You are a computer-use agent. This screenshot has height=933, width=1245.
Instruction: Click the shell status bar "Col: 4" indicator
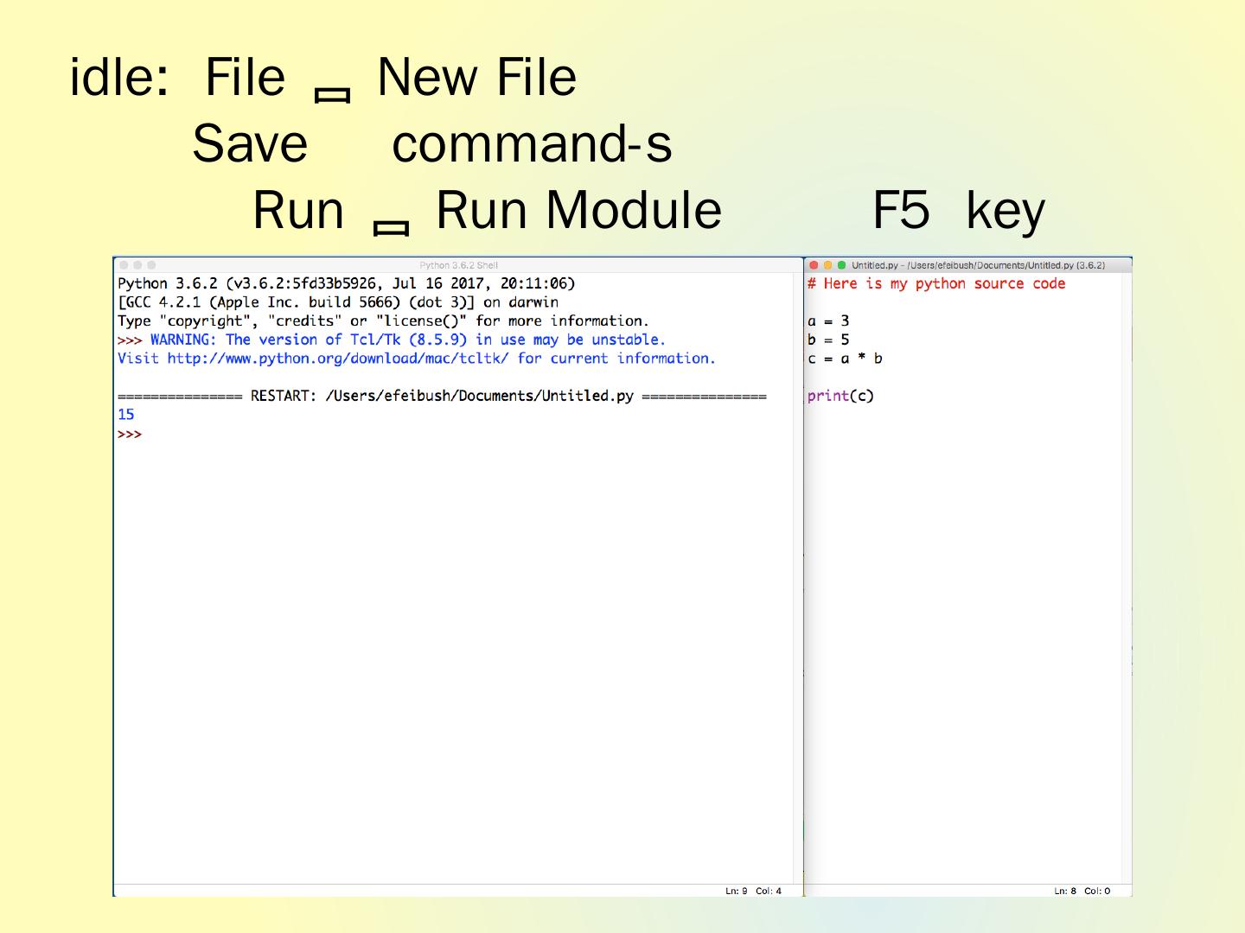769,891
